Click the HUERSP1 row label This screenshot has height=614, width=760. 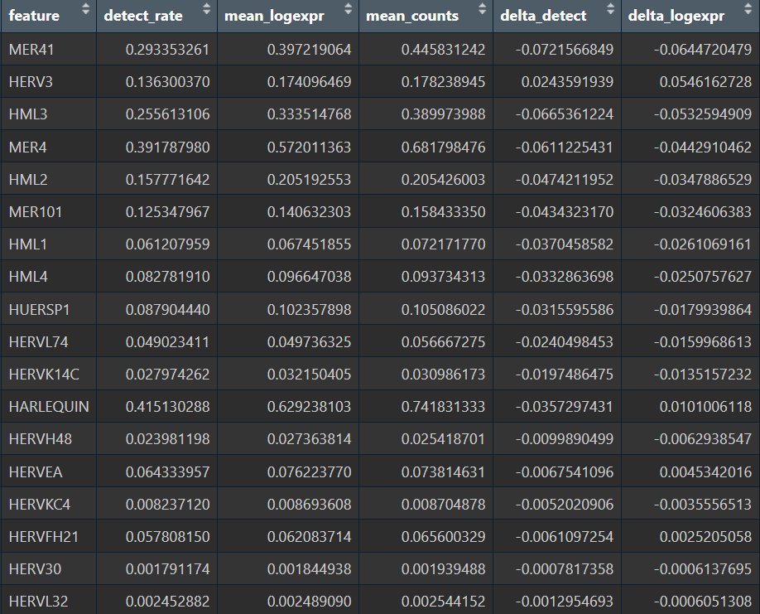pos(40,309)
